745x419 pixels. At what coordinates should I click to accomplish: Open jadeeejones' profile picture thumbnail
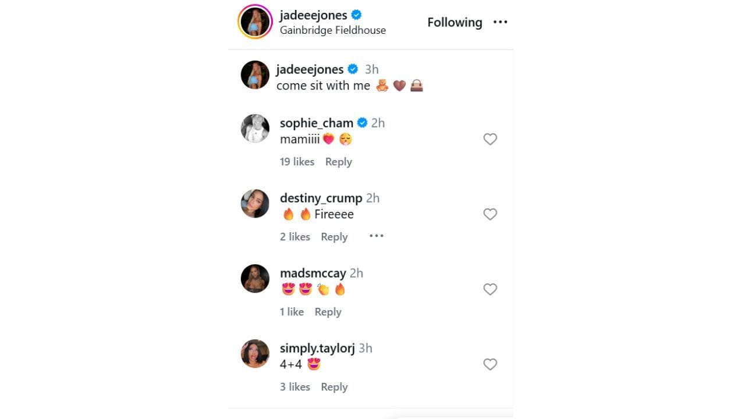254,22
